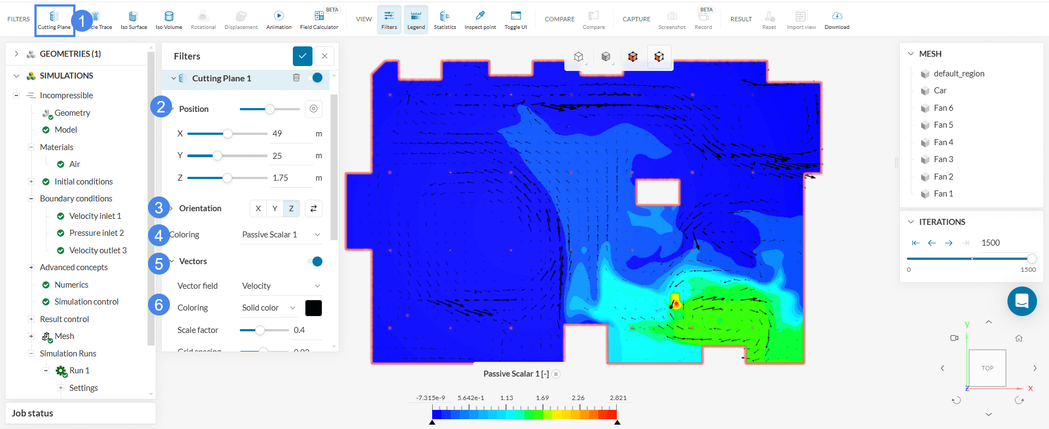This screenshot has width=1049, height=429.
Task: Open the Passive Scalar 1 coloring dropdown
Action: click(281, 235)
